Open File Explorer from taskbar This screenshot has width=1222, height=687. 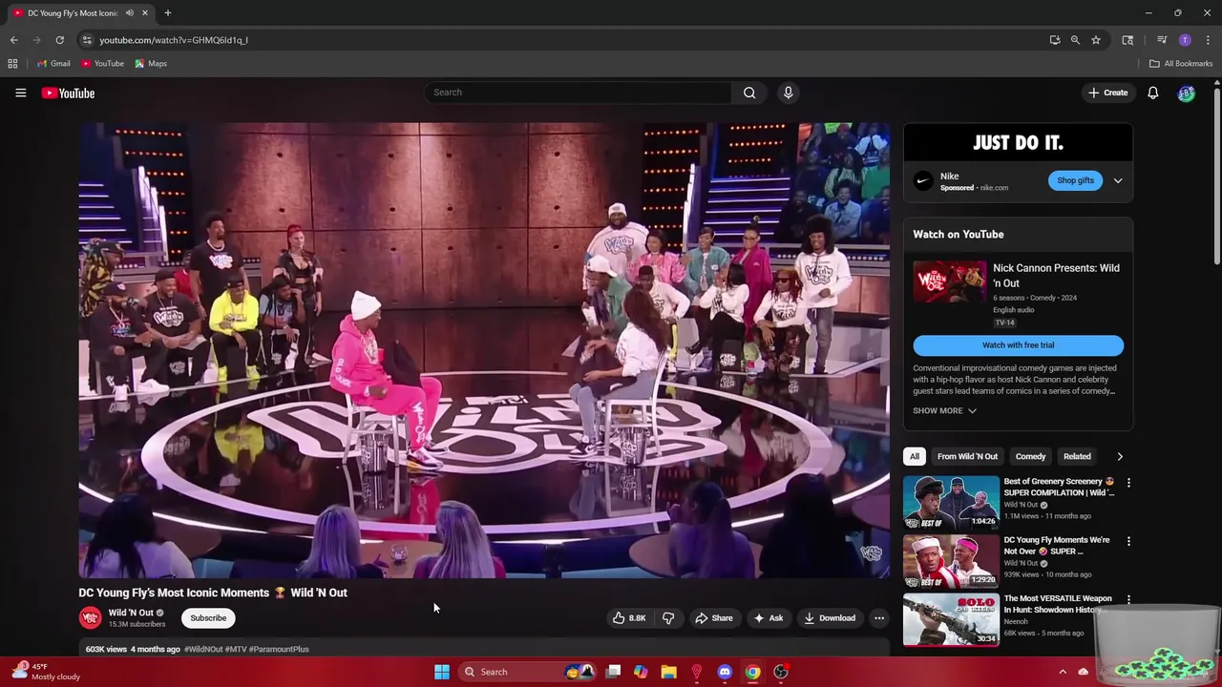pos(668,672)
